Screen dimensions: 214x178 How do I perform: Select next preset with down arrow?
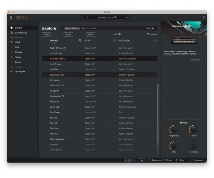click(x=129, y=18)
